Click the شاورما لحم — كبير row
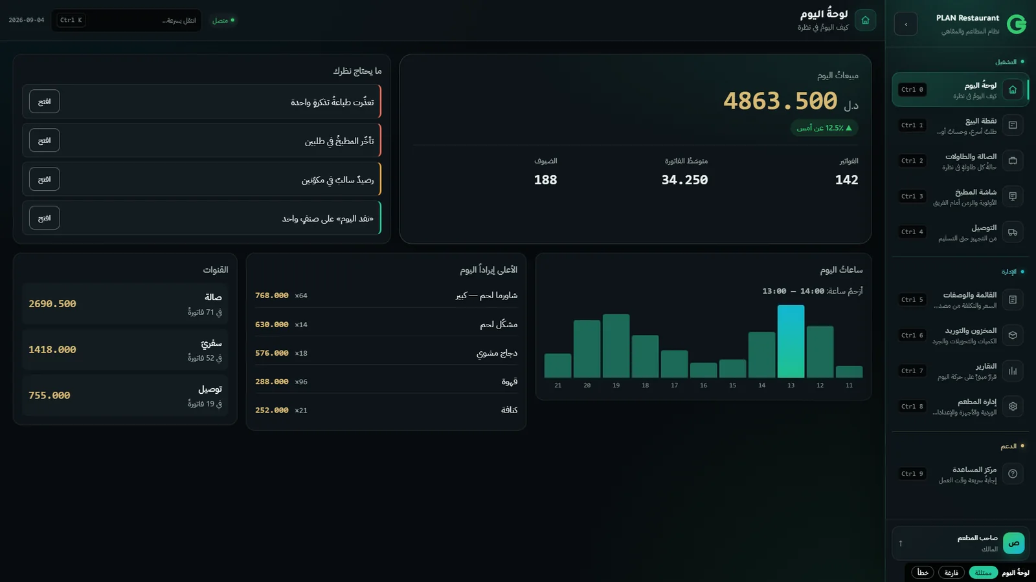The height and width of the screenshot is (582, 1036). (386, 295)
